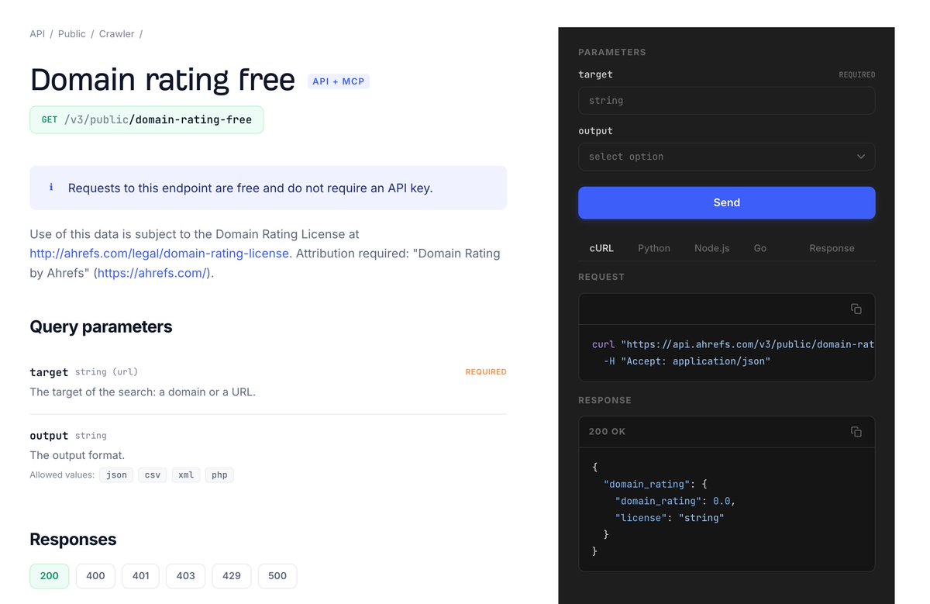This screenshot has width=930, height=604.
Task: Switch to the Python tab
Action: click(654, 248)
